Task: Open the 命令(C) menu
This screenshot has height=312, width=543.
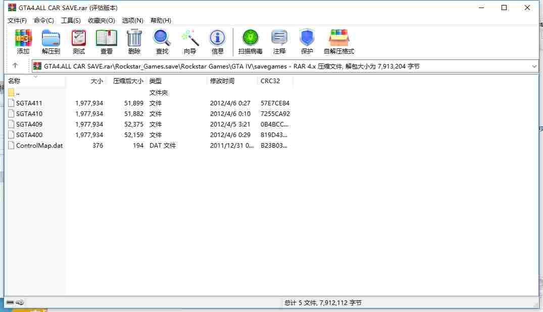Action: pos(43,20)
